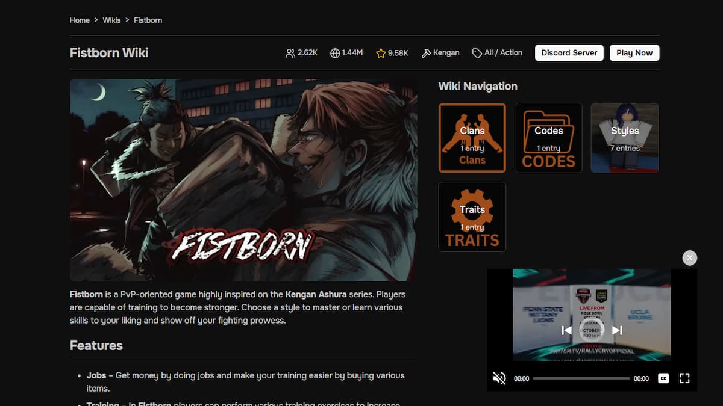
Task: Click the star favorites icon
Action: [381, 53]
